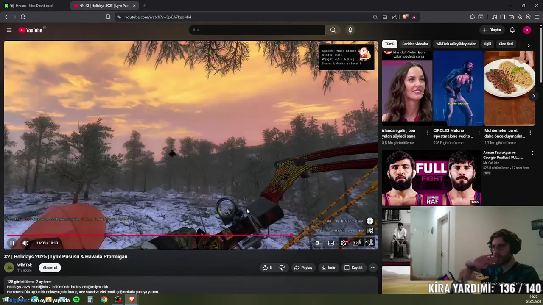The height and width of the screenshot is (305, 543).
Task: Select the WildTek adlı yükleyiciden chip
Action: coord(456,44)
